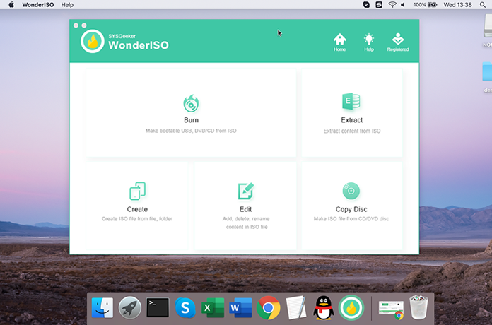Open the Edit ISO module
This screenshot has height=325, width=492.
245,206
